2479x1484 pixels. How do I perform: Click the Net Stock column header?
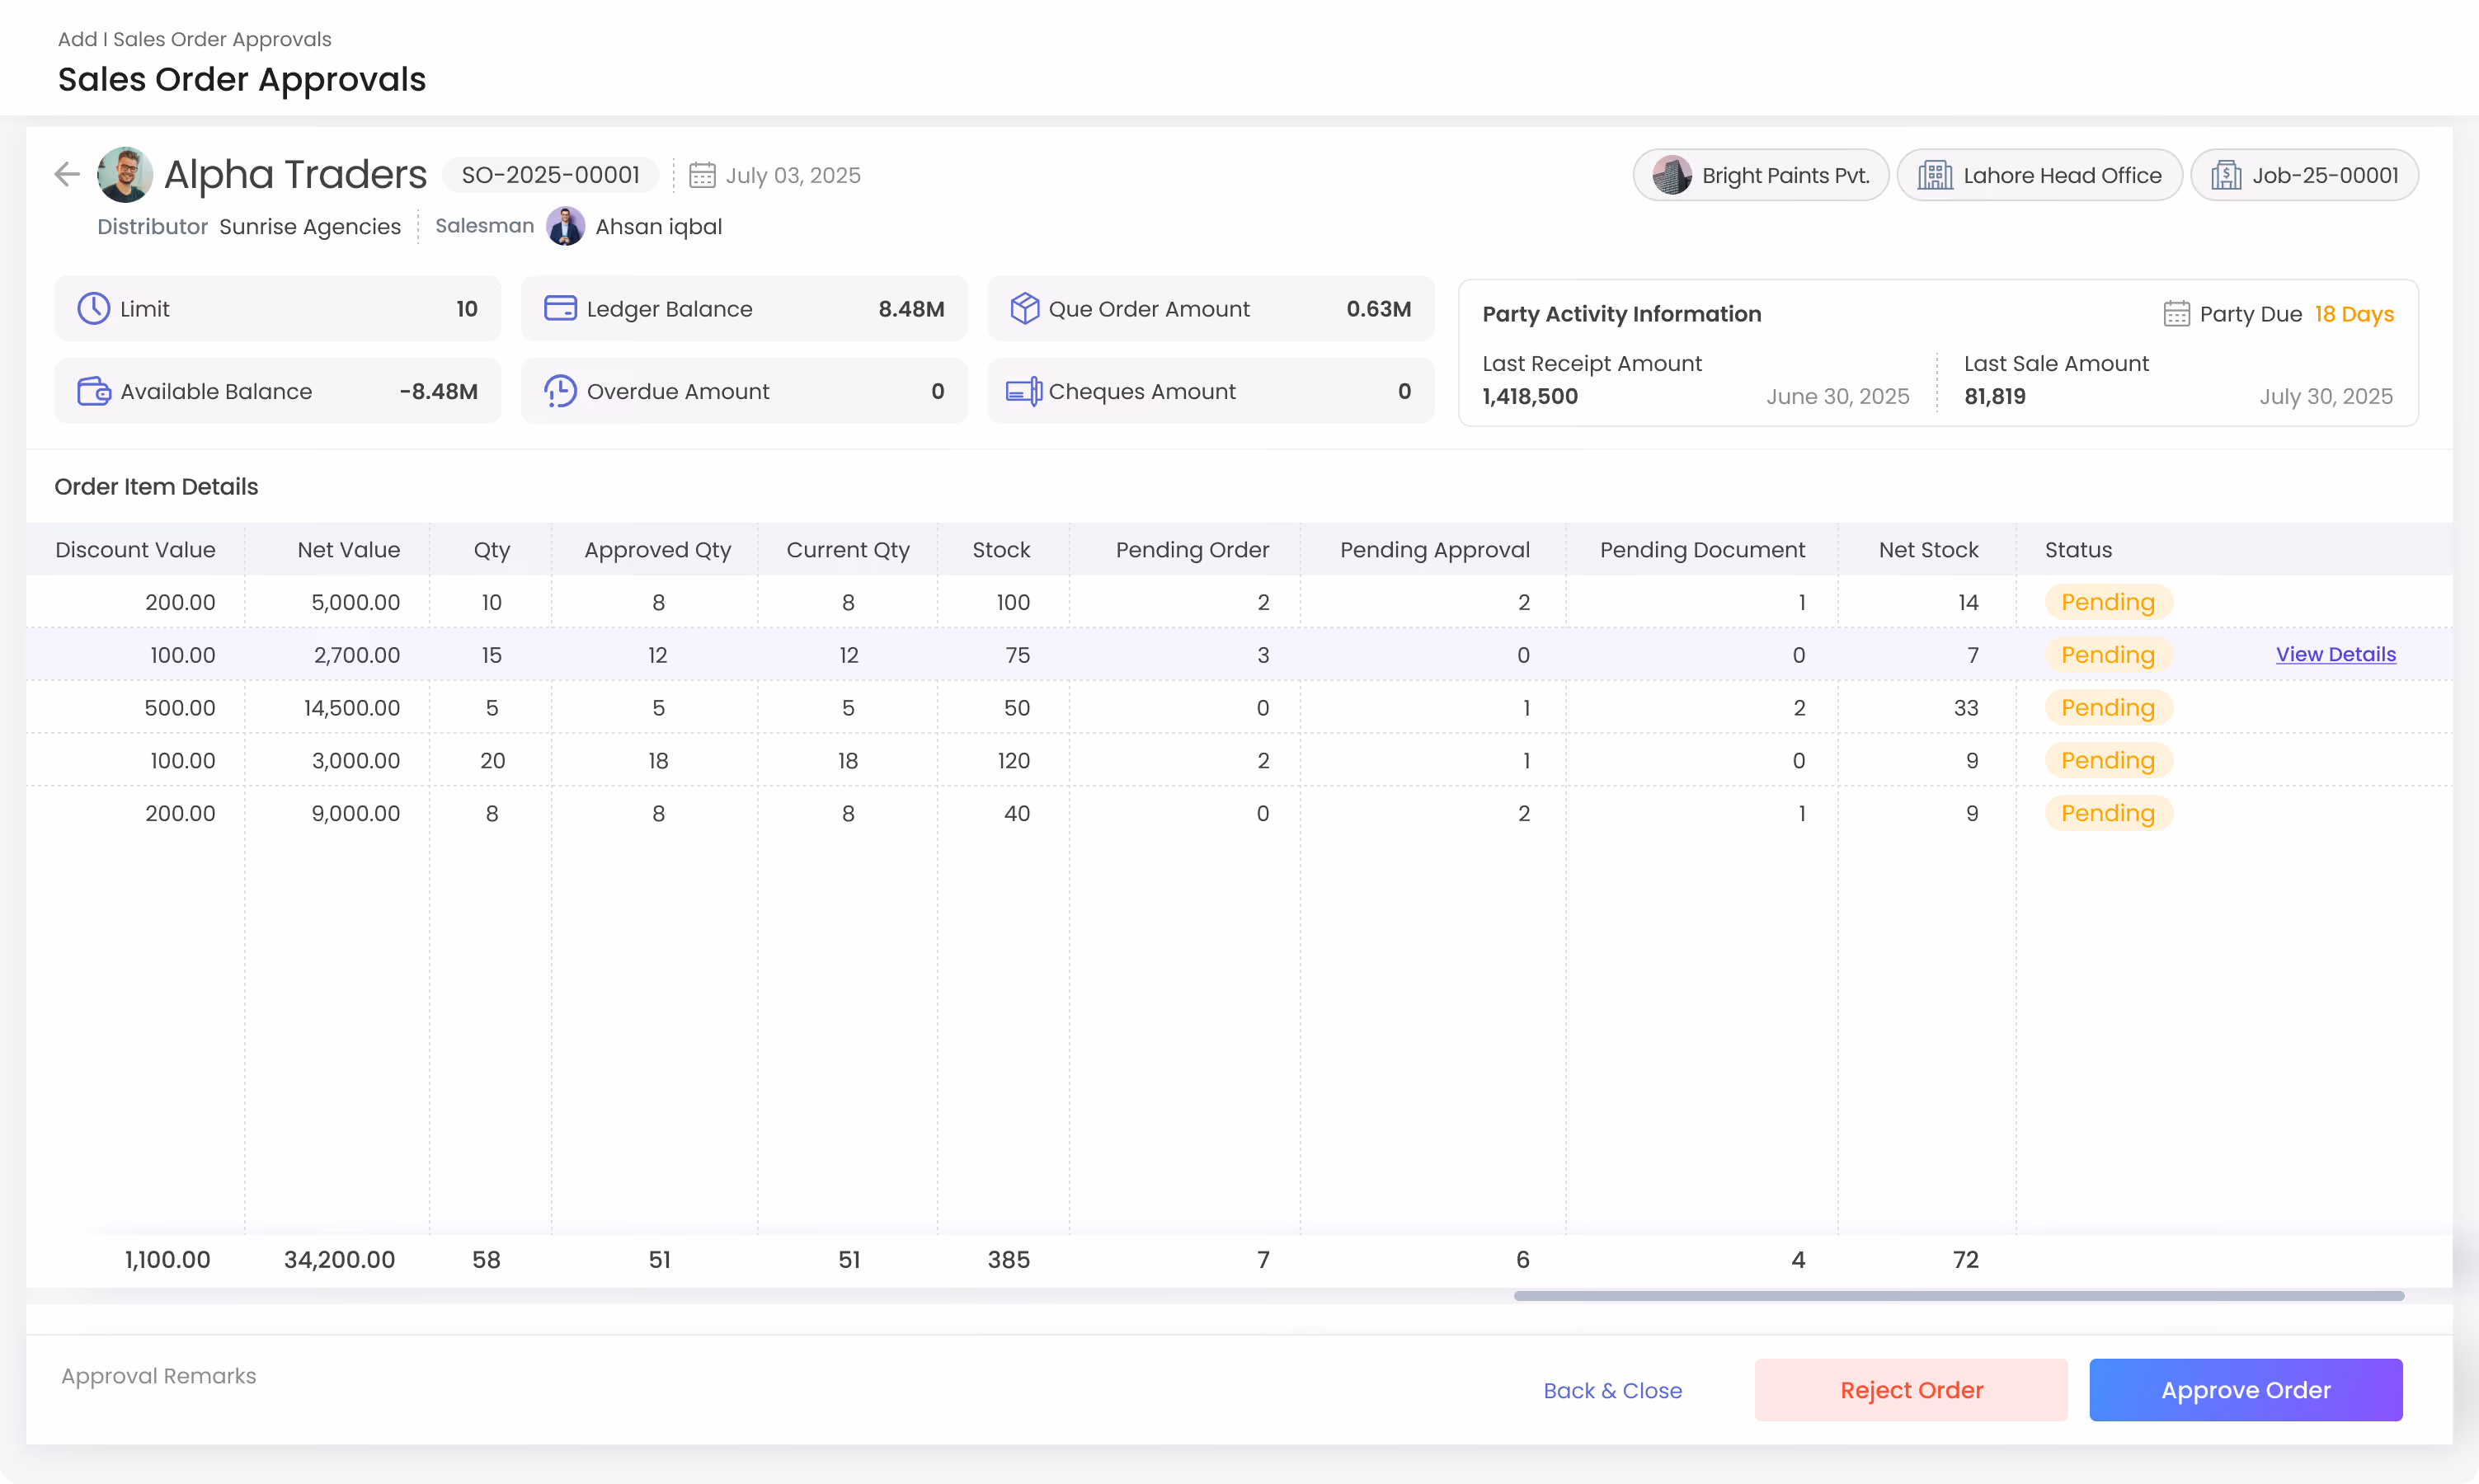tap(1928, 549)
